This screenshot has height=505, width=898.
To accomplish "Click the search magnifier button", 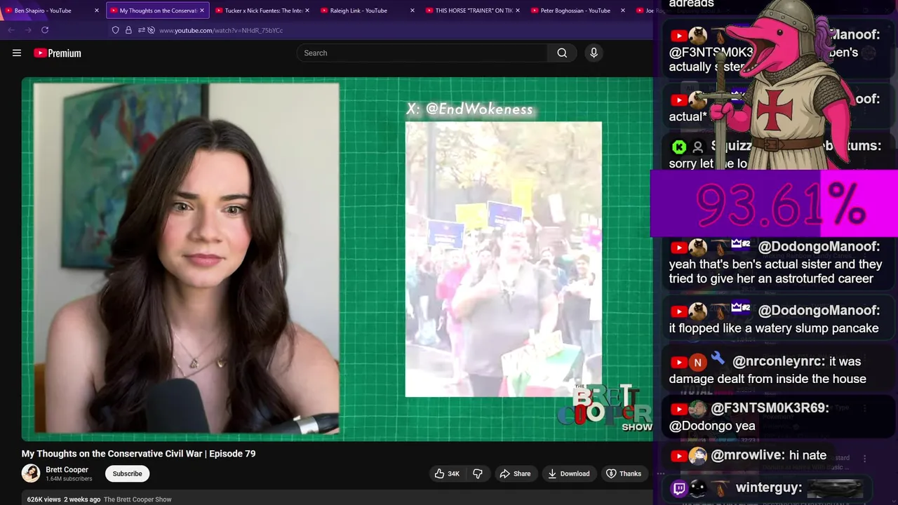I will tap(562, 53).
